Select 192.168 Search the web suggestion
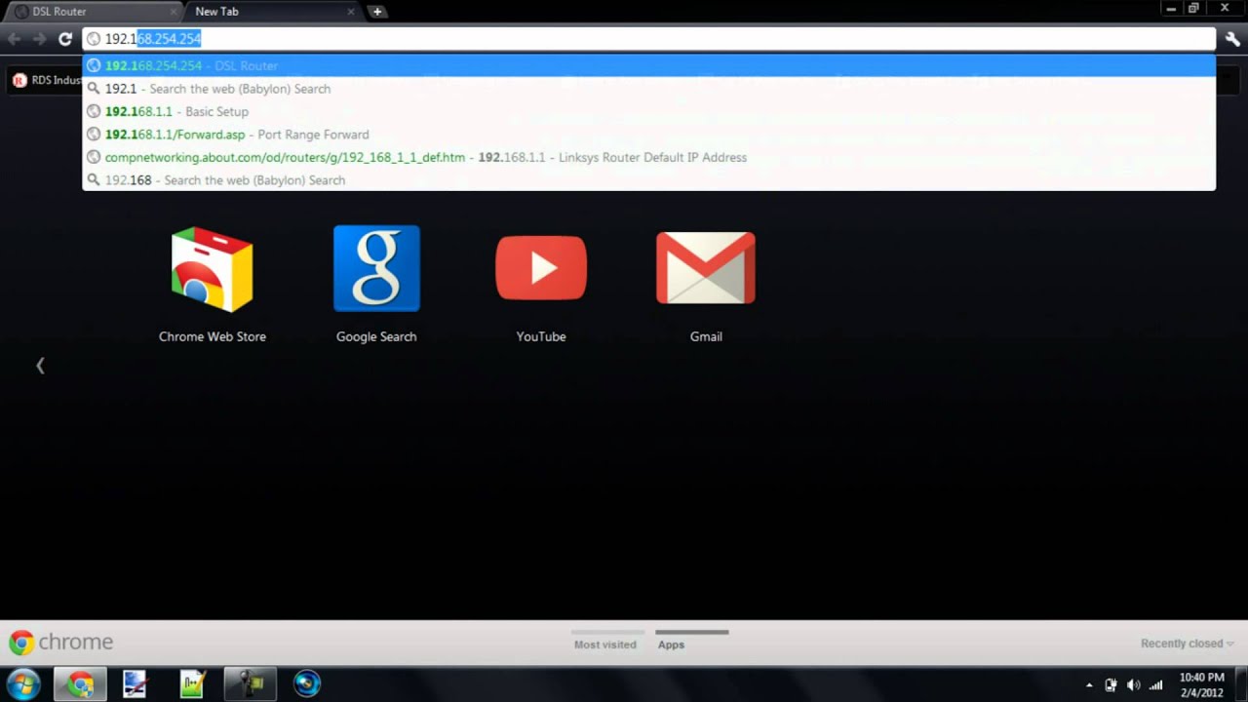 648,179
